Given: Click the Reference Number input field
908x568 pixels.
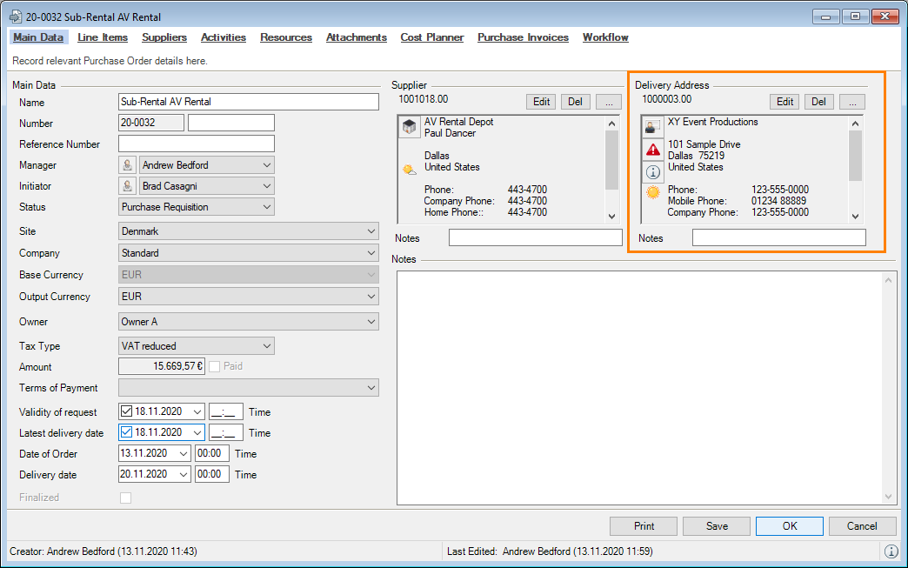Looking at the screenshot, I should pos(197,144).
